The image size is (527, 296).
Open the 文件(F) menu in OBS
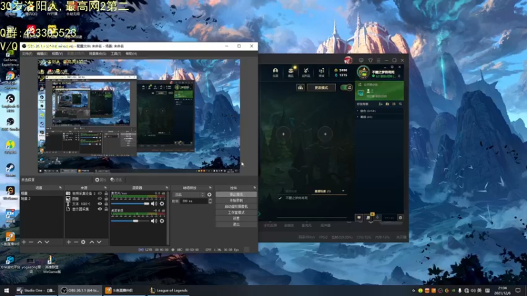[27, 54]
